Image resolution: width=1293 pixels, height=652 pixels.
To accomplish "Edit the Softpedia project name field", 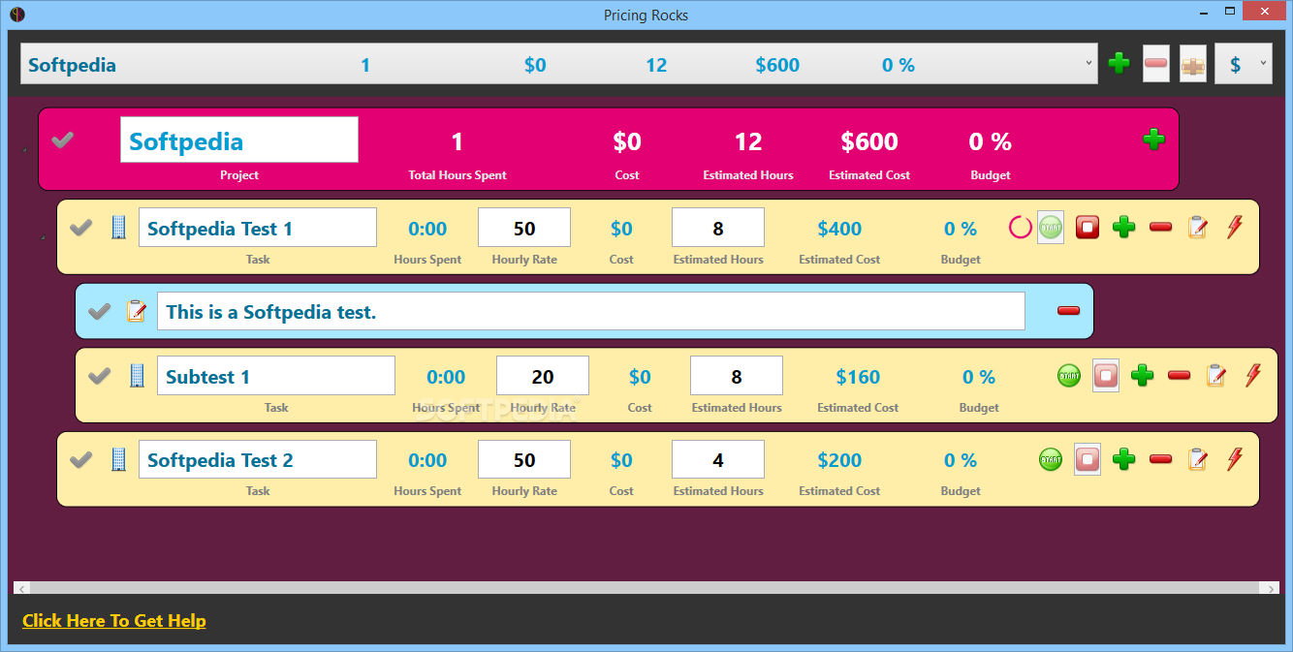I will coord(239,140).
